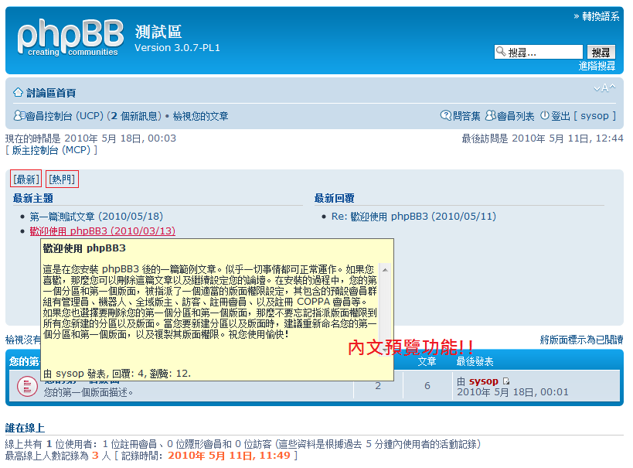
Task: Click the home icon beside 討論區首頁
Action: tap(18, 93)
